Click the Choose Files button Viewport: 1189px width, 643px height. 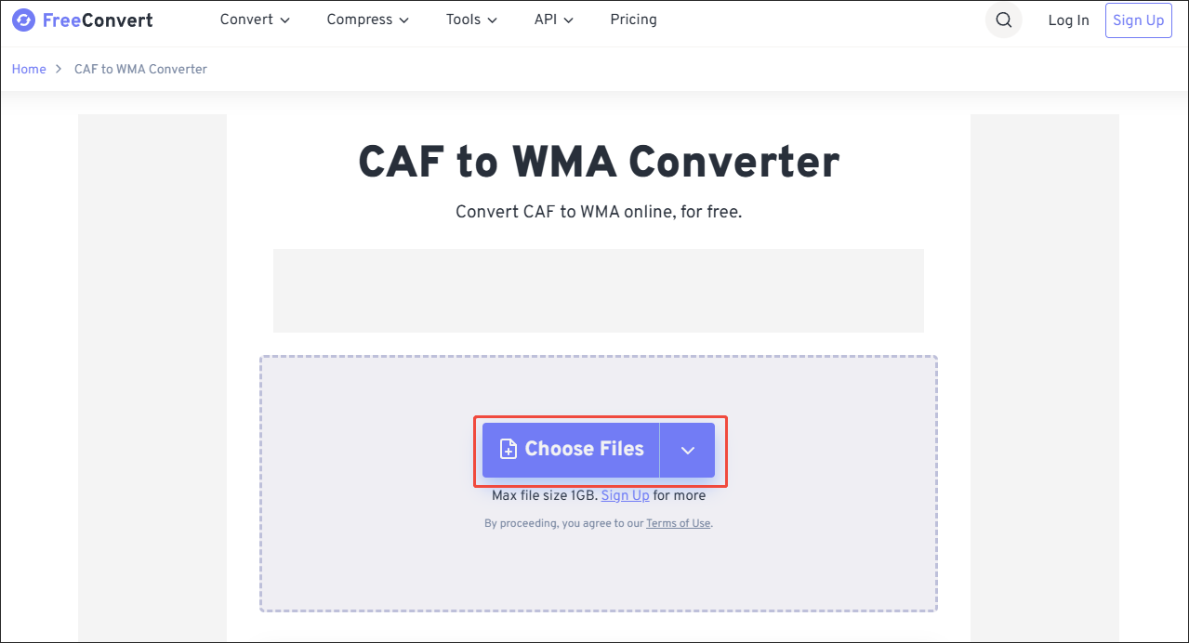(571, 449)
